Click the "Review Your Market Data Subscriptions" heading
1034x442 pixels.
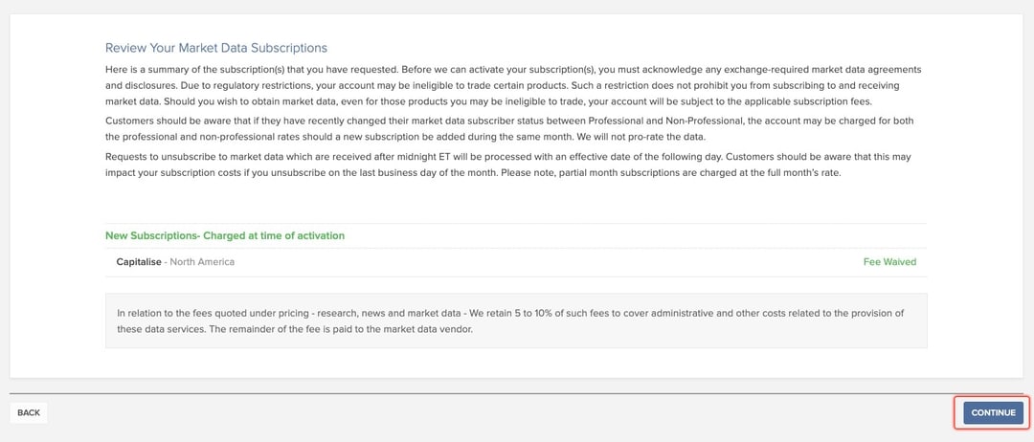pyautogui.click(x=215, y=48)
